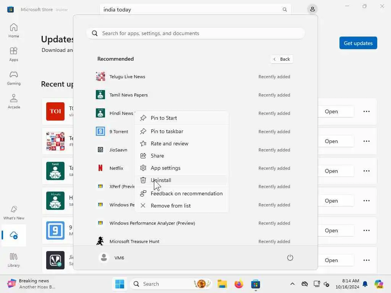Image resolution: width=391 pixels, height=293 pixels.
Task: Open notification bell in system tray
Action: tap(365, 284)
